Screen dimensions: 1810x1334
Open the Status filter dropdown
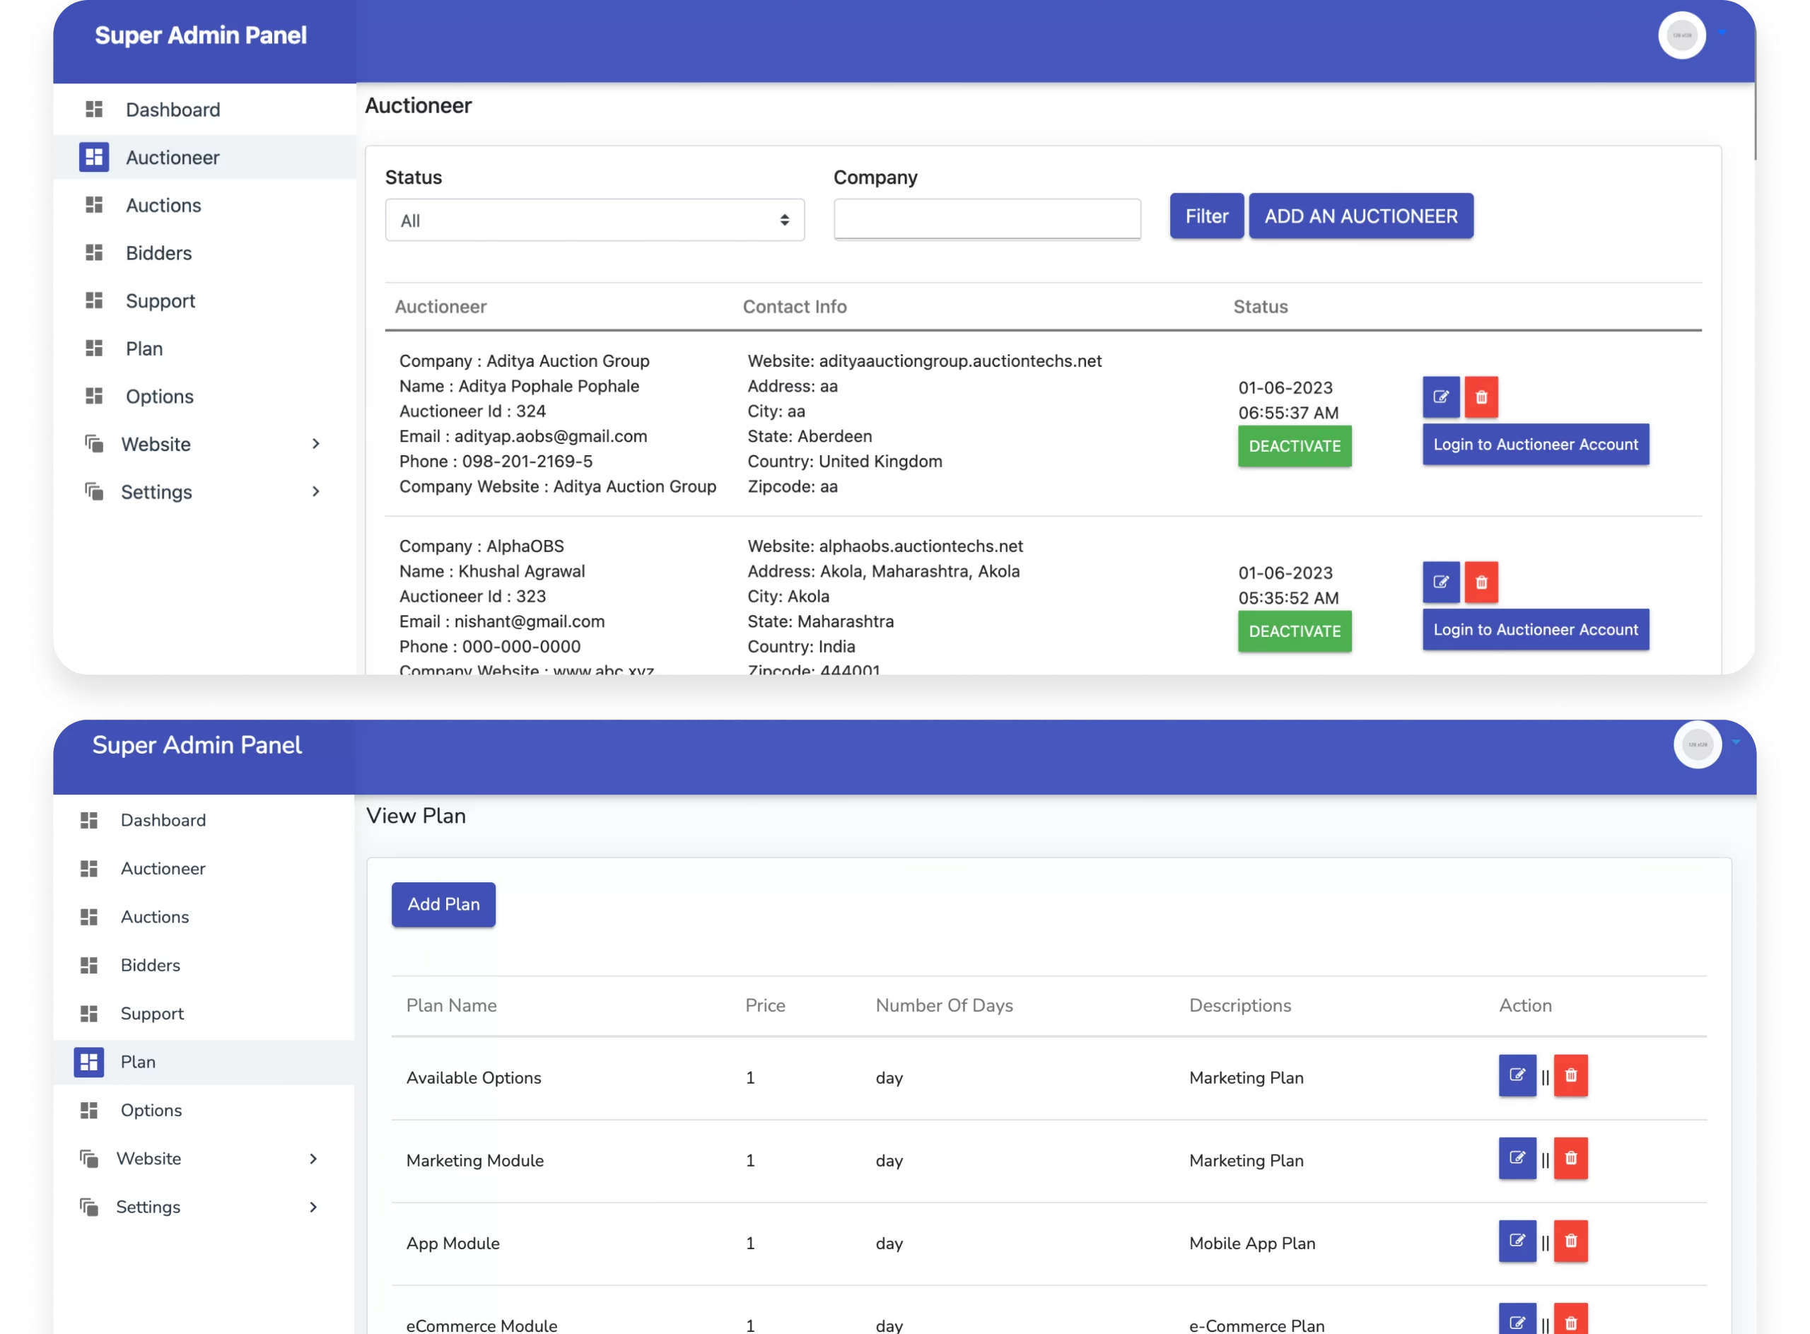pyautogui.click(x=595, y=220)
